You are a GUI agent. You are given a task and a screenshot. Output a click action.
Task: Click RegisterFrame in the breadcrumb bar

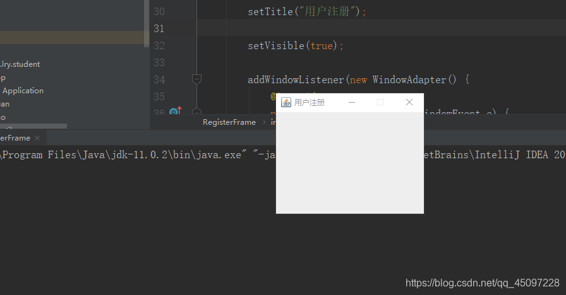(229, 122)
